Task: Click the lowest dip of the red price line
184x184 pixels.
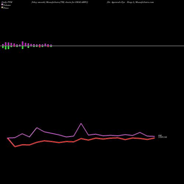Action: click(x=15, y=146)
